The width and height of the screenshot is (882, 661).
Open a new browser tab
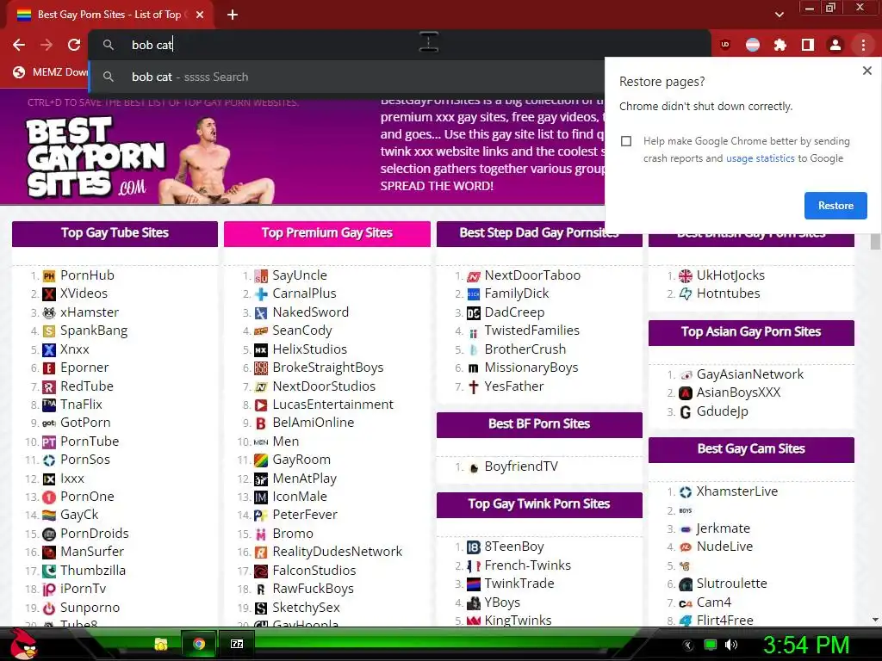pyautogui.click(x=233, y=15)
